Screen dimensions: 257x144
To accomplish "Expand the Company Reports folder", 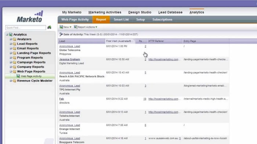I will [x=11, y=67].
